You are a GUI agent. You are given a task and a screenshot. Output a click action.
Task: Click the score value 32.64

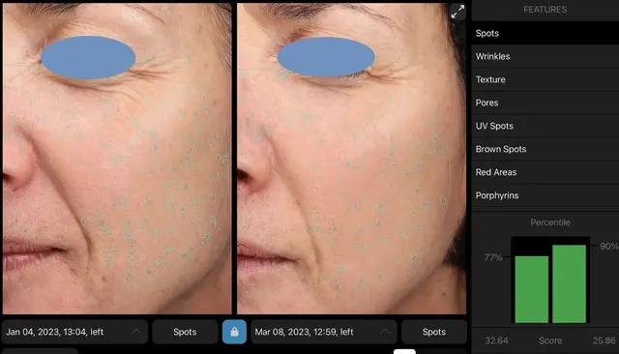(496, 340)
